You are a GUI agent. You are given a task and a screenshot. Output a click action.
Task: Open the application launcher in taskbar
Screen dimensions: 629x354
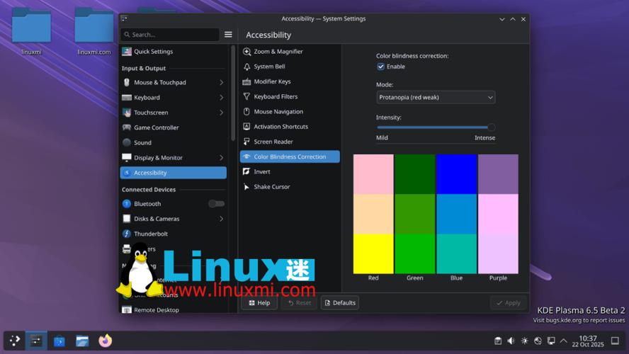click(15, 341)
